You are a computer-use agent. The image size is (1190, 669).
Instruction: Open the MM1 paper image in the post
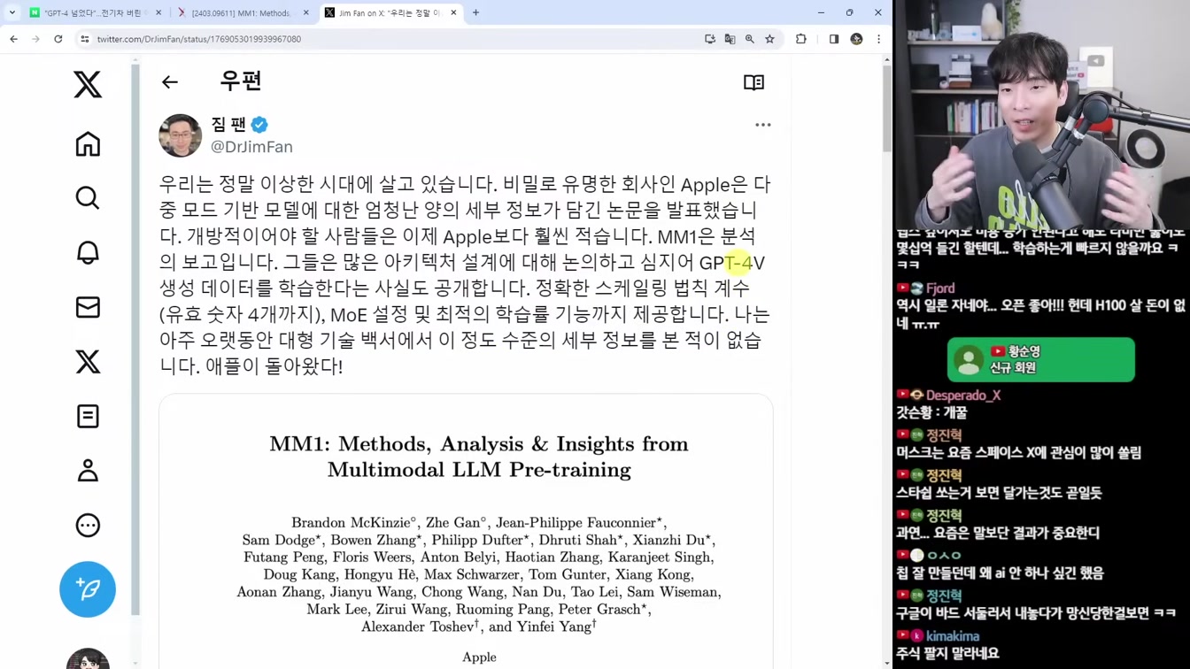(466, 532)
